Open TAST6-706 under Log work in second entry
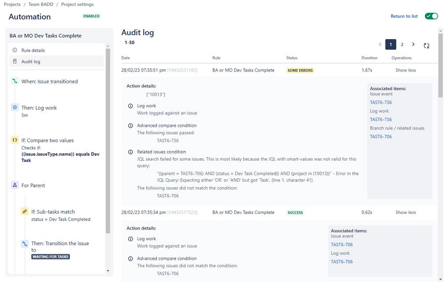This screenshot has width=445, height=282. (342, 261)
